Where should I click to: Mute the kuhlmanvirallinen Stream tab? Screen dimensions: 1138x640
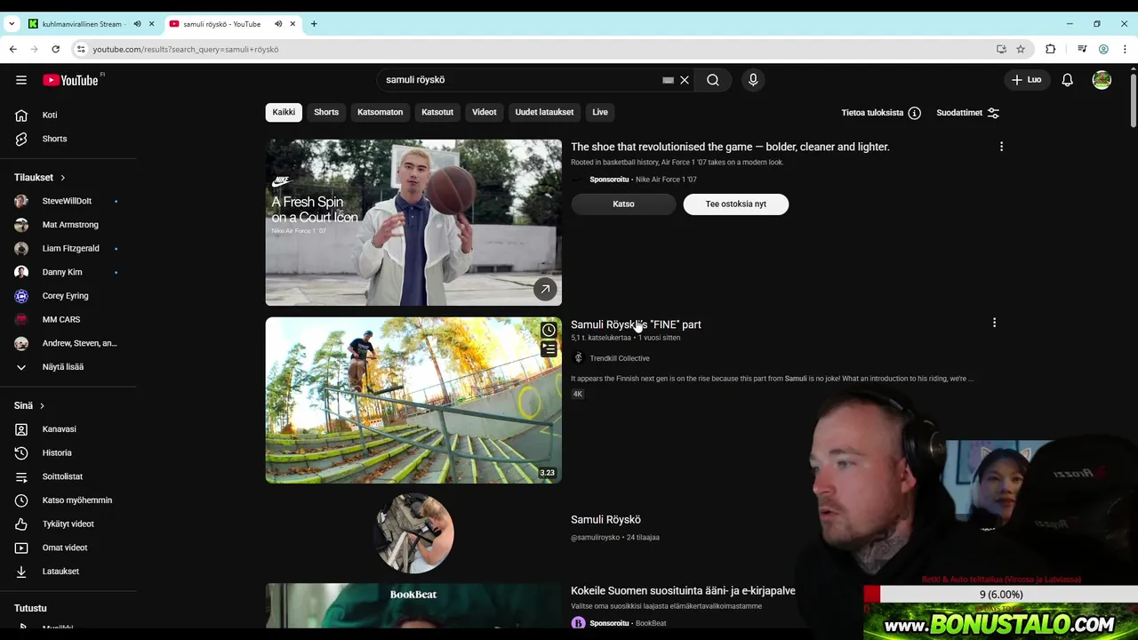click(137, 24)
